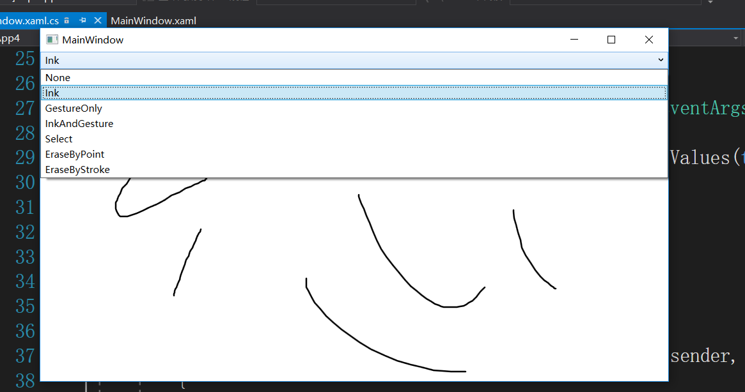Choose GestureOnly from the dropdown list
This screenshot has height=392, width=745.
point(74,108)
